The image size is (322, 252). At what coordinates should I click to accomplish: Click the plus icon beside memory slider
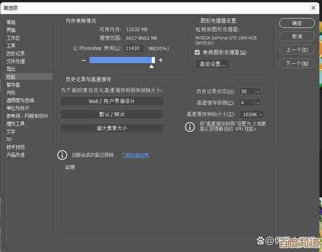tap(161, 60)
